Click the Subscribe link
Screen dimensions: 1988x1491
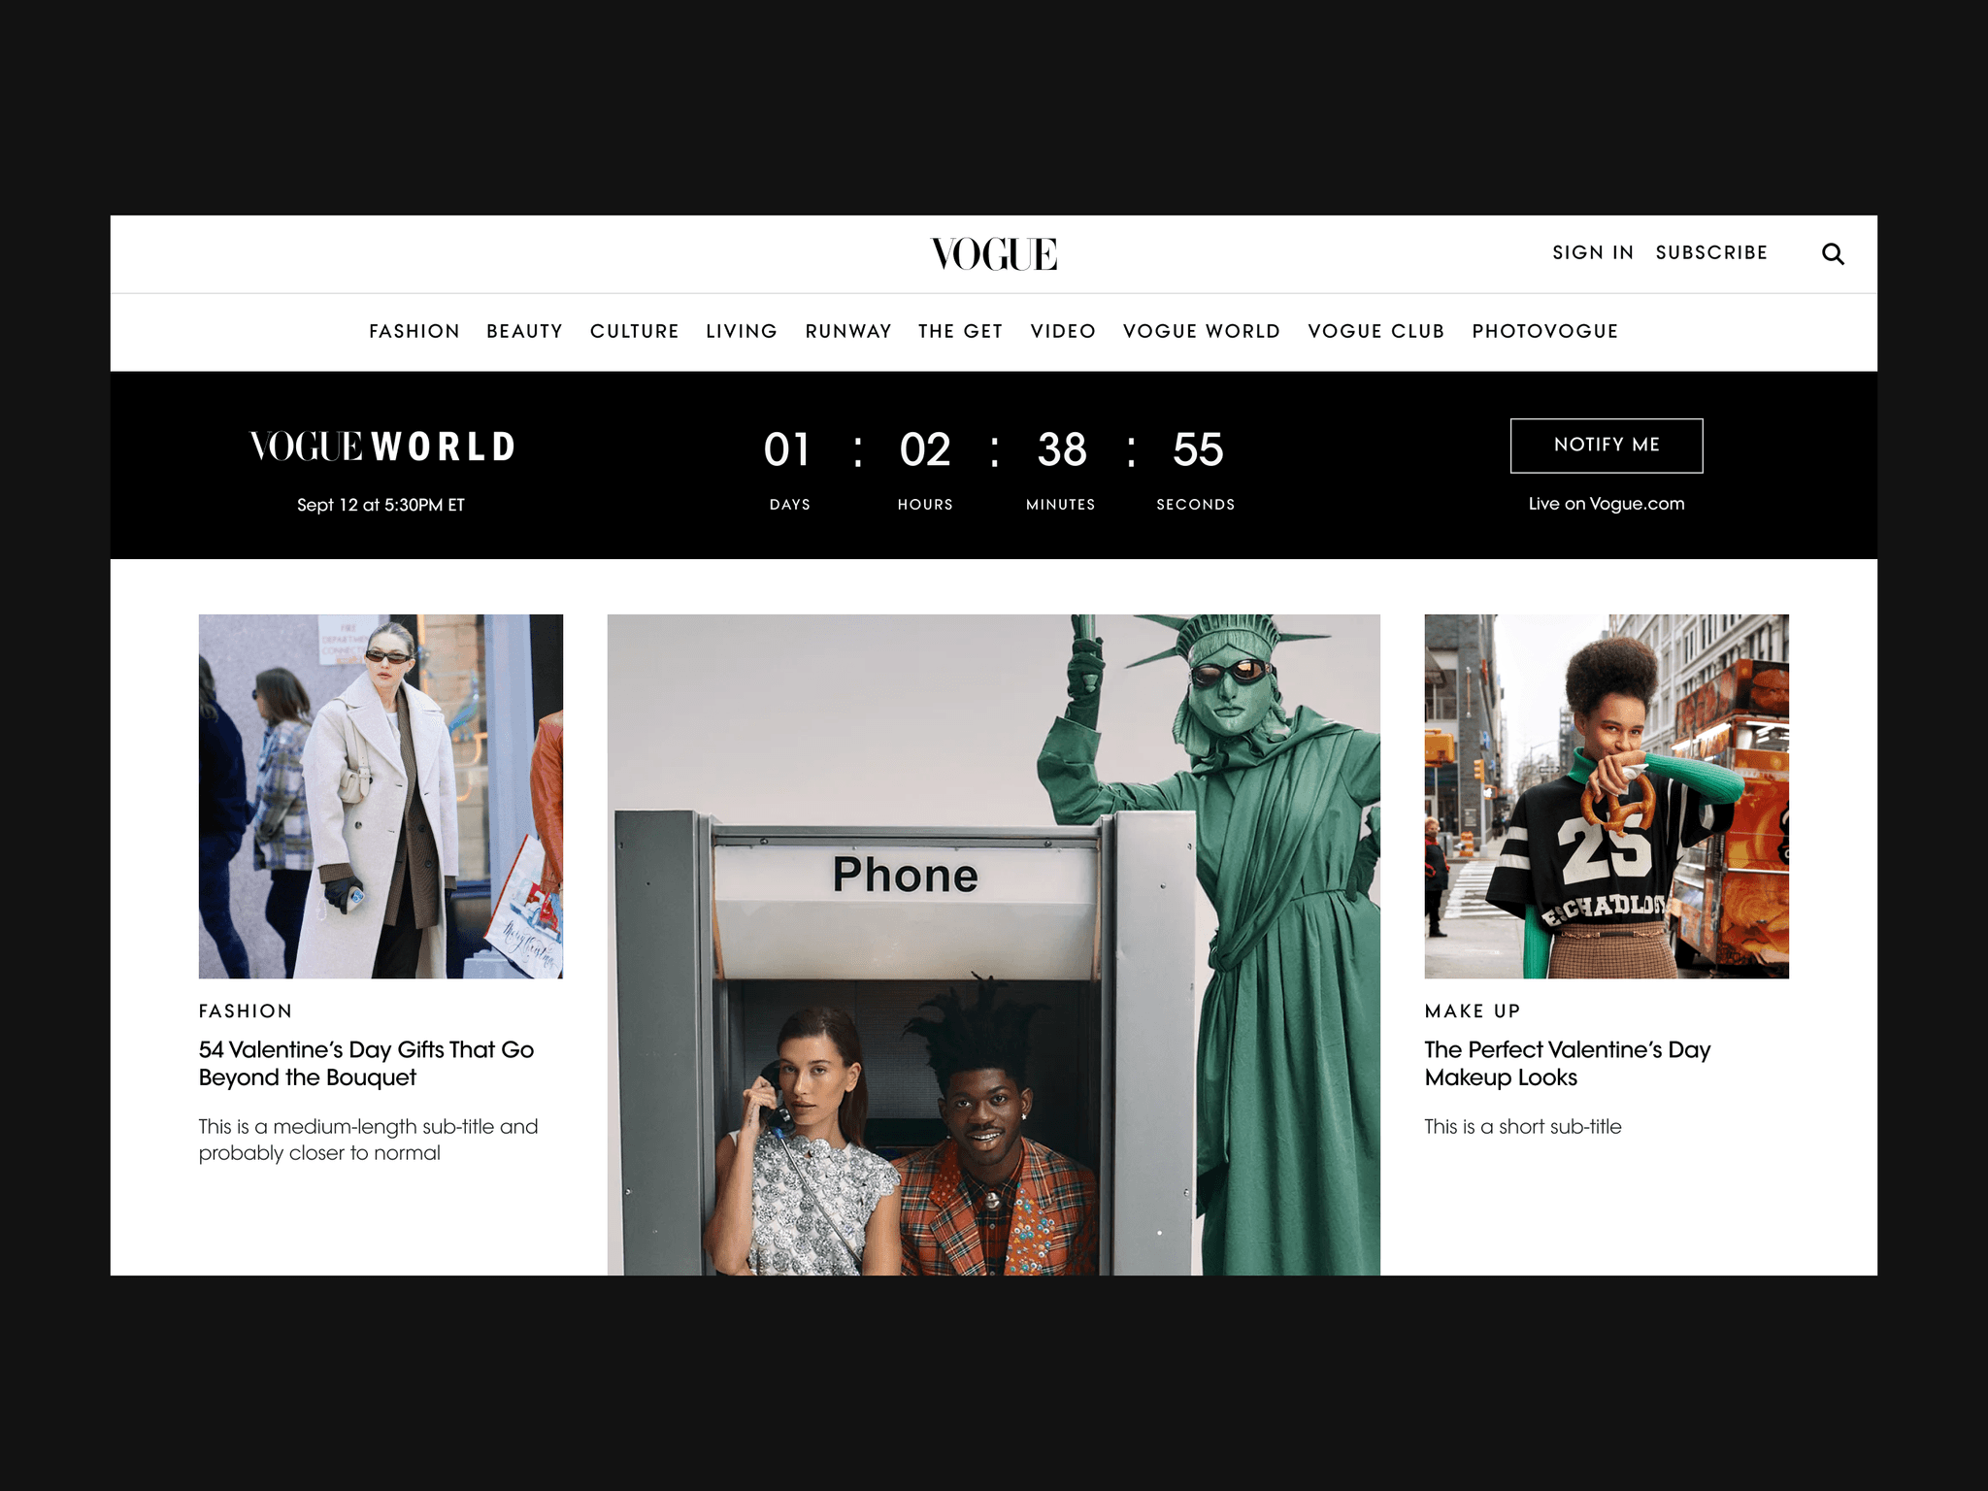coord(1711,252)
